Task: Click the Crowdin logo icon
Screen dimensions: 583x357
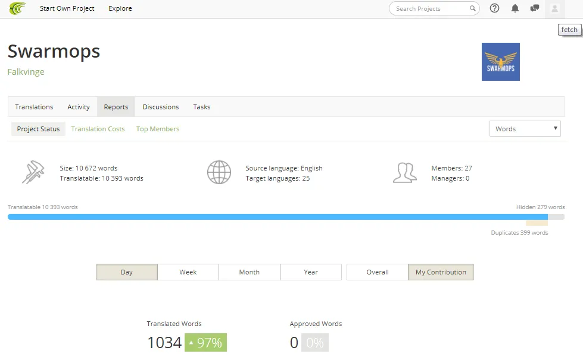Action: coord(17,8)
